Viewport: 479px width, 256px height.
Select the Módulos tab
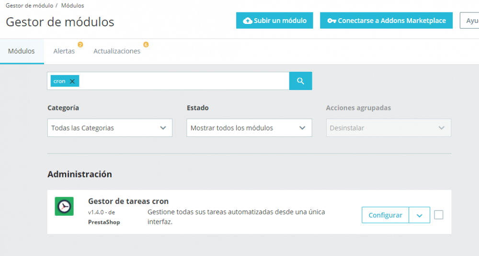click(x=22, y=51)
